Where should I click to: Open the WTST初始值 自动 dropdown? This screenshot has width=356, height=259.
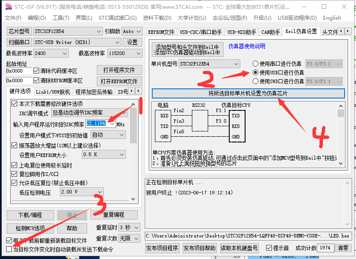[x=108, y=135]
